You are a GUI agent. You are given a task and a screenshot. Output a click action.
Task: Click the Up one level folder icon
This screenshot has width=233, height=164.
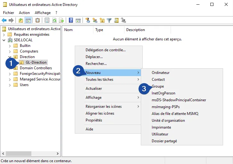pos(21,20)
